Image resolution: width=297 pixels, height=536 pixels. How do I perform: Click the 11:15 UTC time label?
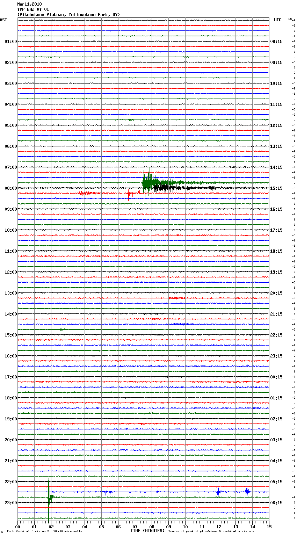(276, 104)
